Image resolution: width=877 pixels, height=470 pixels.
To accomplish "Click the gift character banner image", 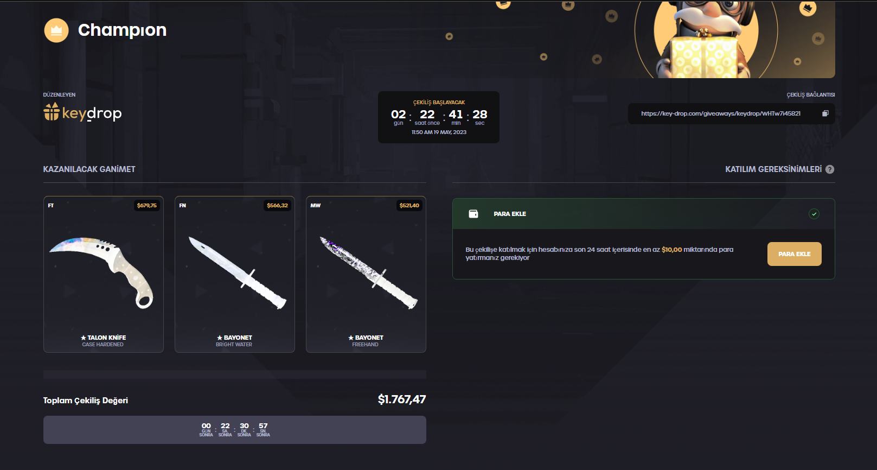I will [706, 39].
